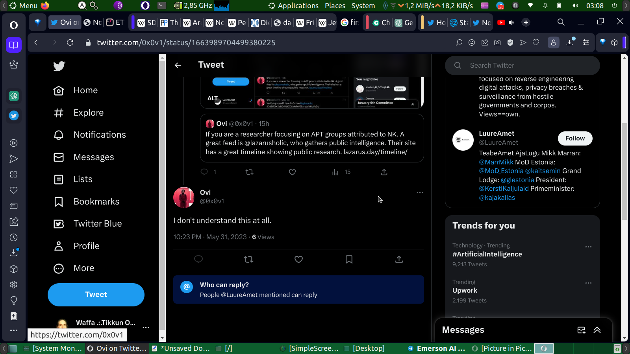Viewport: 630px width, 354px height.
Task: Reply to Ovi's main tweet
Action: (198, 259)
